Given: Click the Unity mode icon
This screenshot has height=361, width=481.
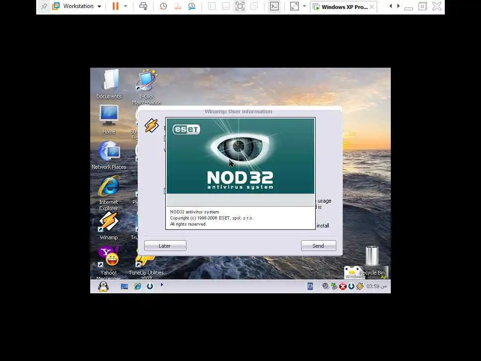Looking at the screenshot, I should 254,6.
